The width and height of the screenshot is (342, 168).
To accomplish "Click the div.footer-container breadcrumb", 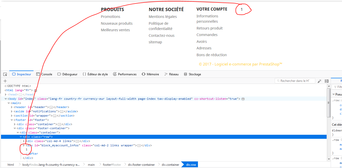I will (141, 165).
